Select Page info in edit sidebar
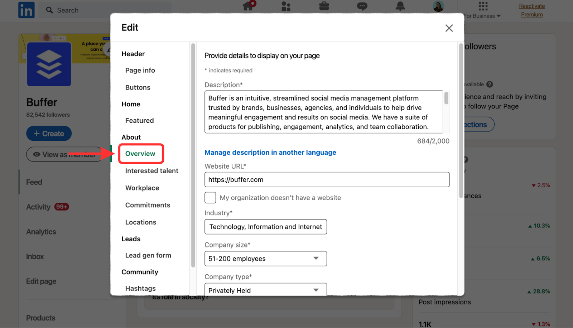 tap(140, 71)
